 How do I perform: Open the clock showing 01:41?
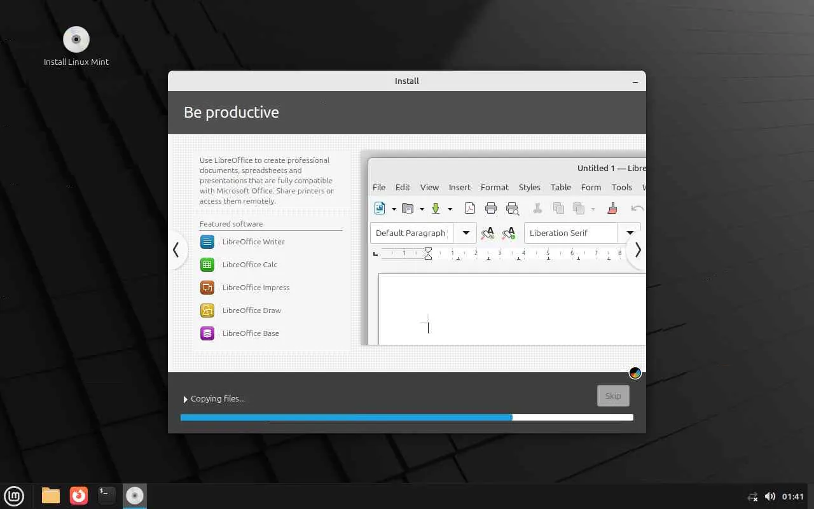tap(793, 496)
